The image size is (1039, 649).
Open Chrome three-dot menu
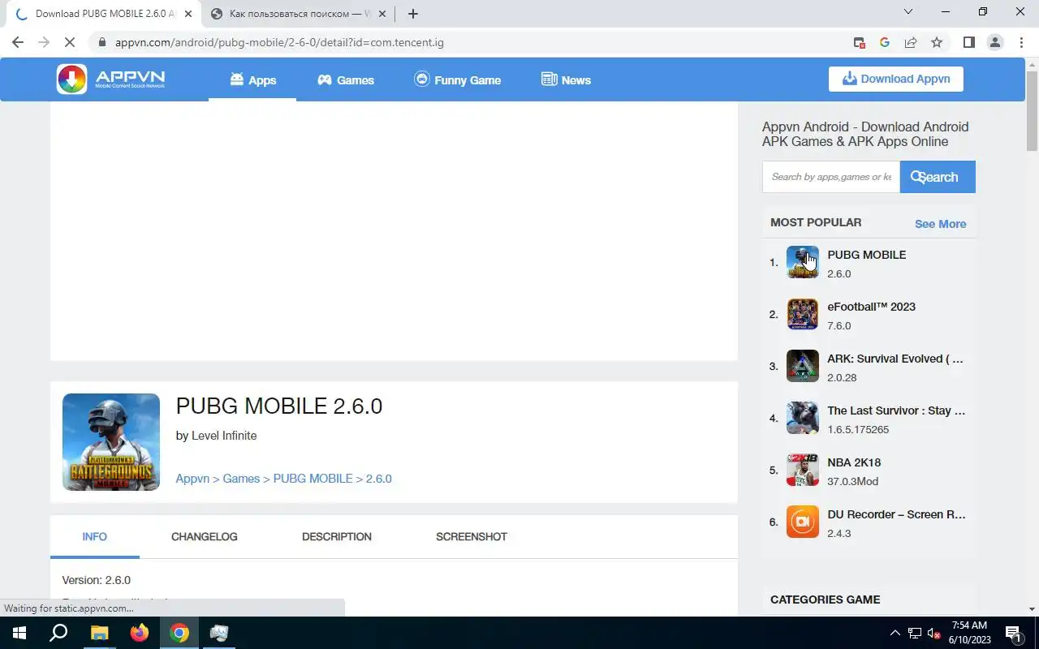(1021, 42)
